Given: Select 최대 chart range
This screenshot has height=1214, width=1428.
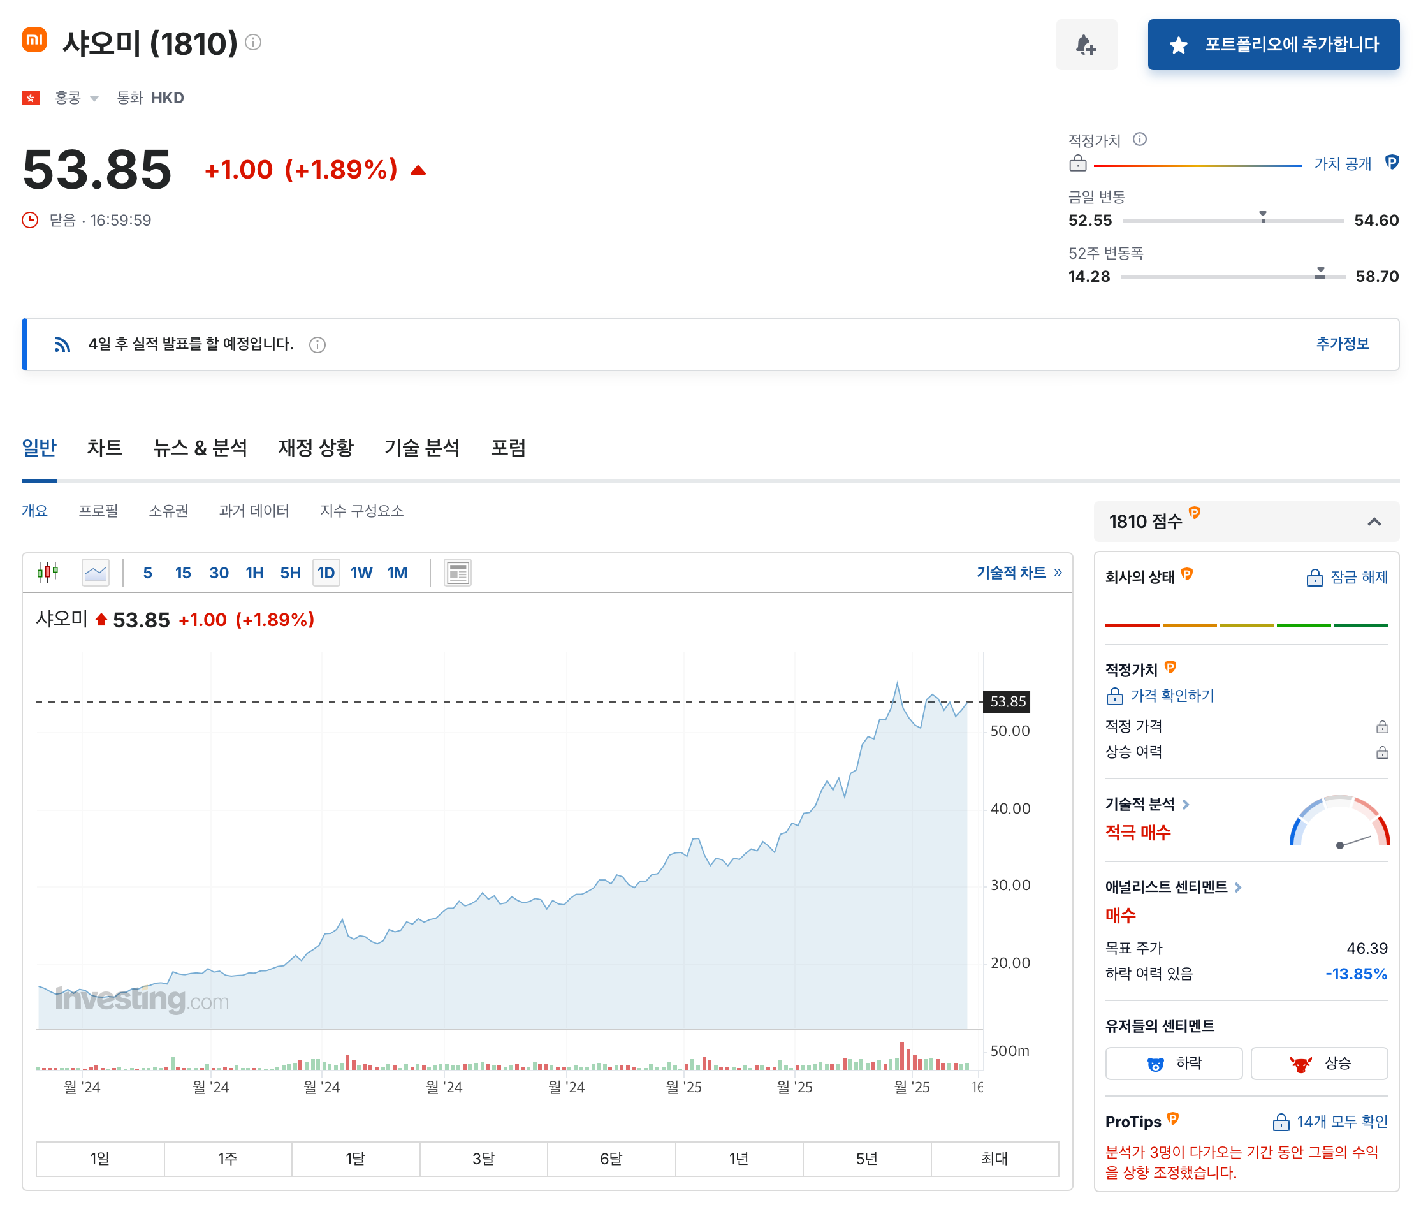Looking at the screenshot, I should (994, 1159).
